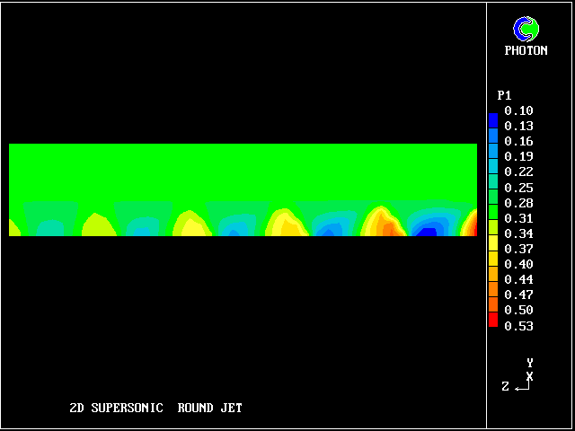The height and width of the screenshot is (431, 575).
Task: Click the X axis label on the triad
Action: [x=530, y=376]
